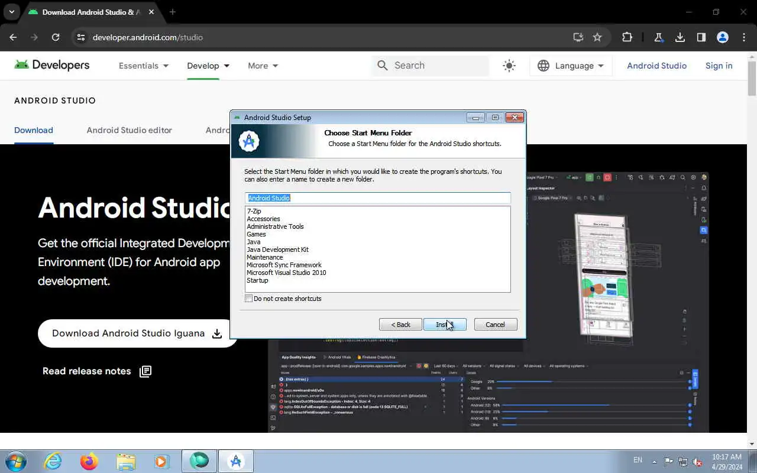757x473 pixels.
Task: Enable 'Do not create shortcuts' checkbox
Action: click(x=249, y=299)
